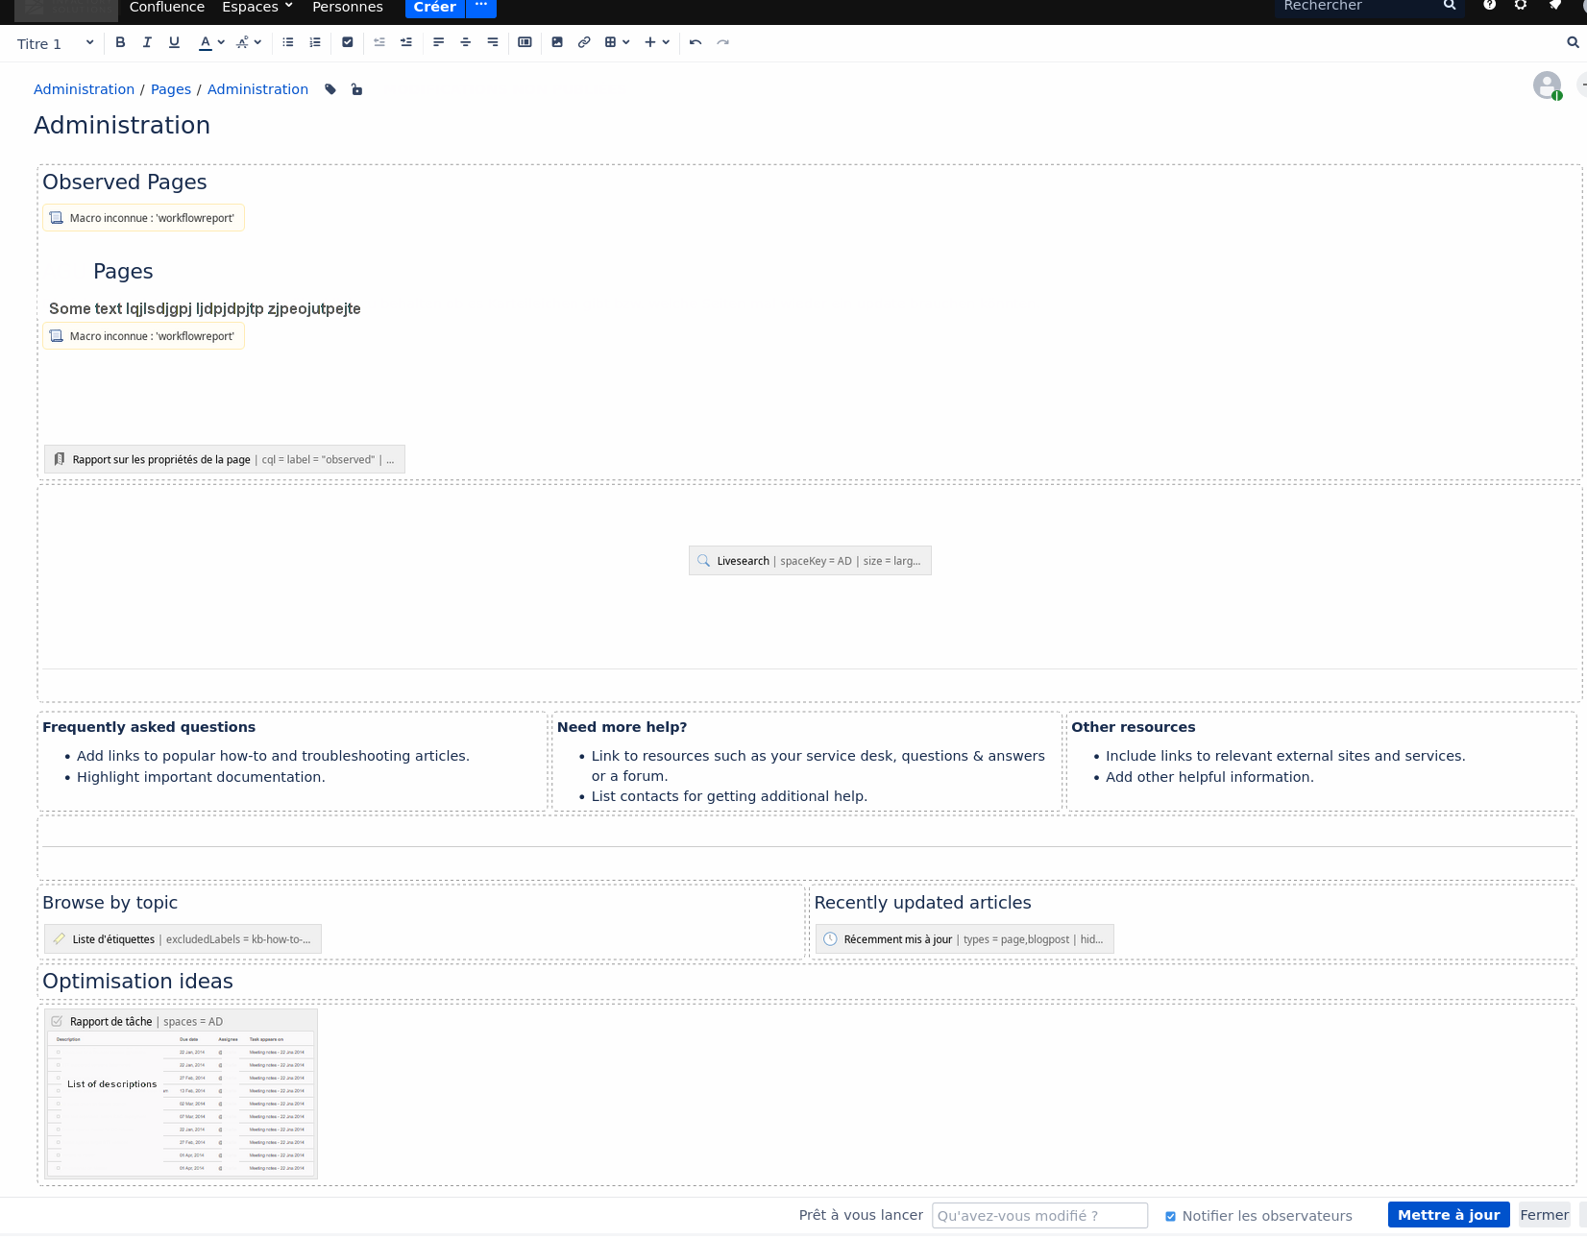Apply italic formatting
This screenshot has width=1587, height=1239.
point(147,42)
